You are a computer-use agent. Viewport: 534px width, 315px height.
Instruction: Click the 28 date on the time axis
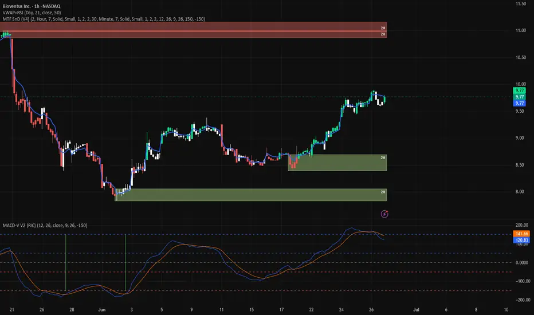tap(72, 309)
